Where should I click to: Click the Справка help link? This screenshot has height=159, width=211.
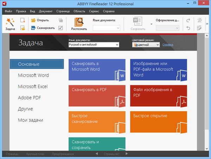168,45
